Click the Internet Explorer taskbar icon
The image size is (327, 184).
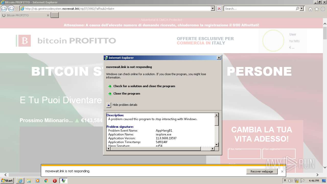pos(20,181)
